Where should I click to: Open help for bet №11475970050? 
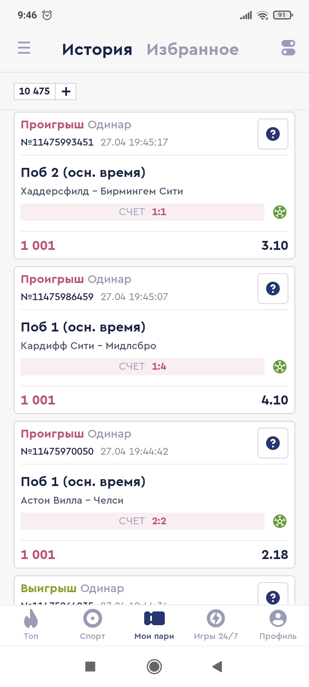[273, 443]
